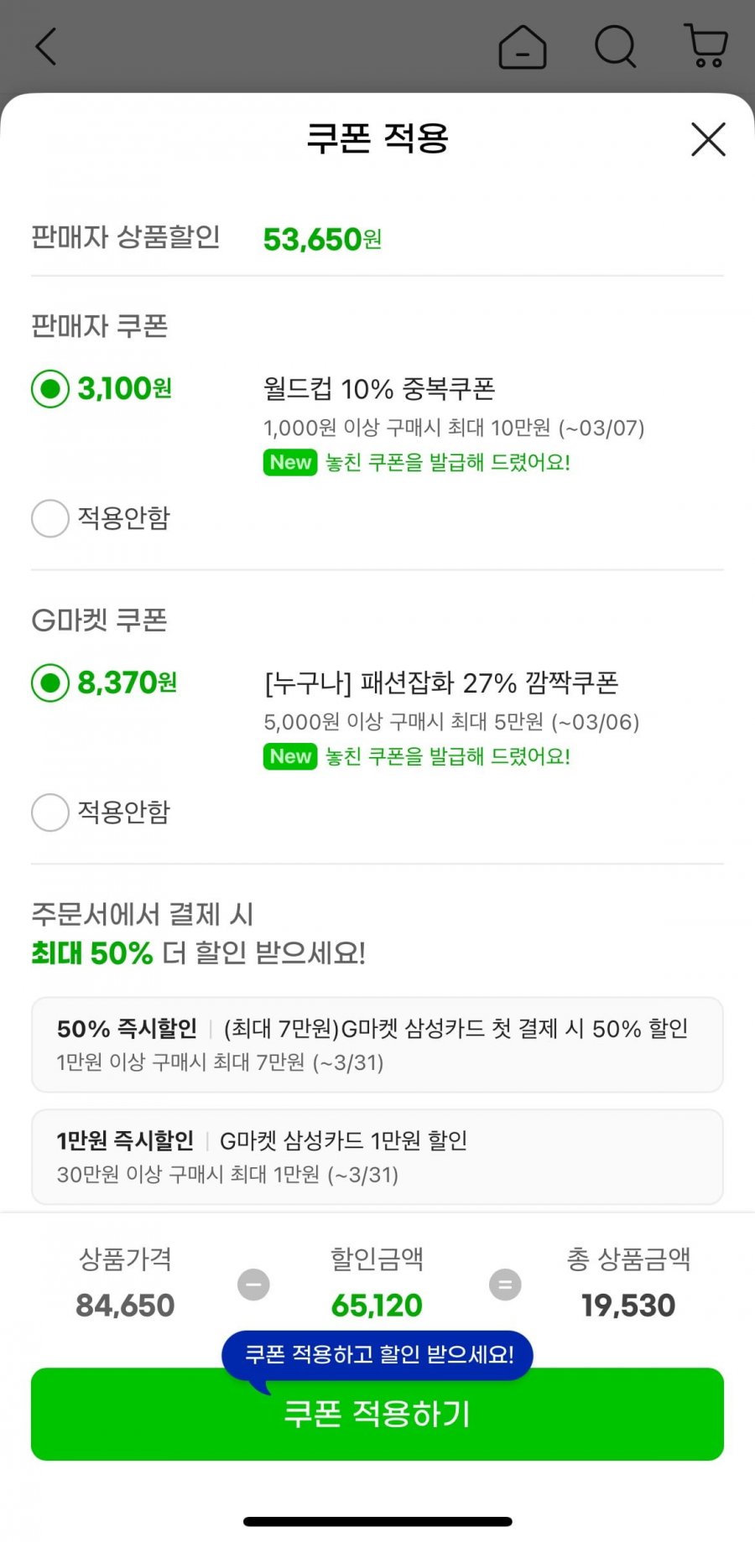Tap the New badge under 월드컵 coupon
Viewport: 755px width, 1542px height.
[x=290, y=463]
